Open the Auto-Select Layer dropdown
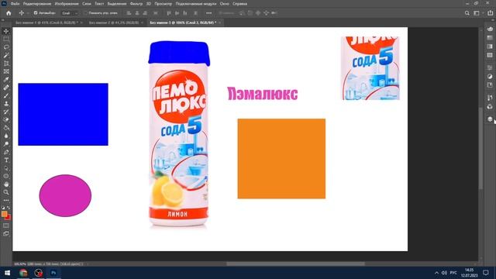This screenshot has height=279, width=496. click(69, 13)
